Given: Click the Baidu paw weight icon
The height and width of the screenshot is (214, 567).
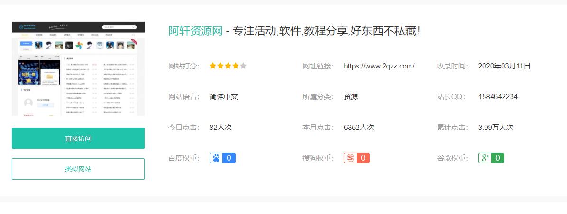Looking at the screenshot, I should click(x=223, y=158).
